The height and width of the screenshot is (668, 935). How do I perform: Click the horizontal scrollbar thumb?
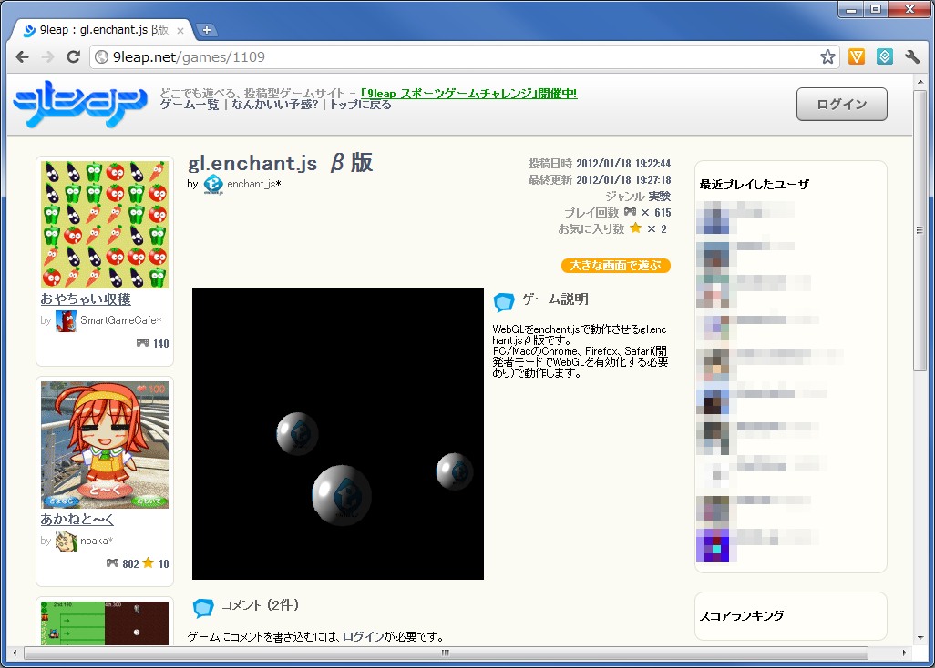point(446,653)
